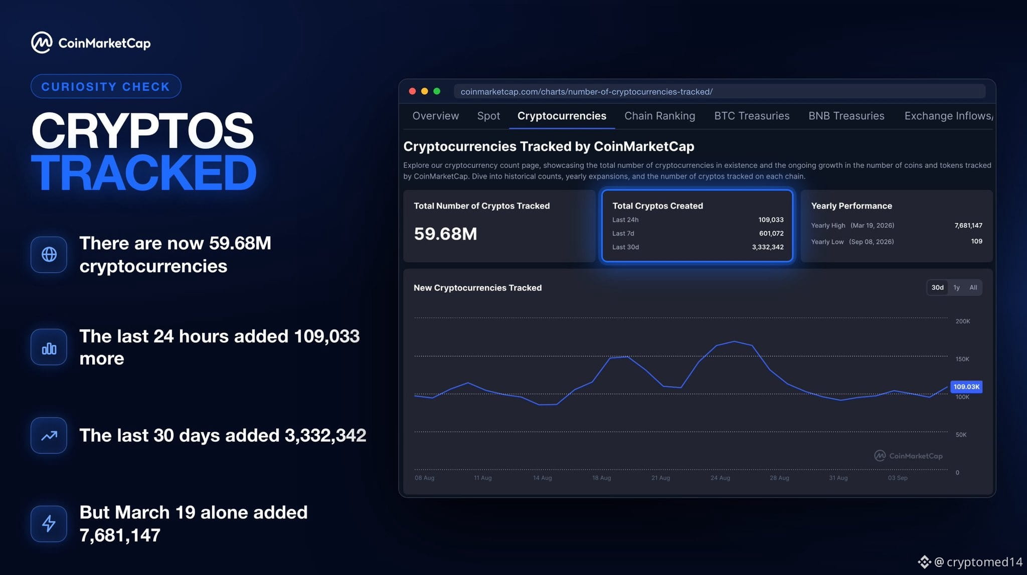This screenshot has width=1027, height=575.
Task: Click the CURIOSITY CHECK badge
Action: tap(106, 86)
